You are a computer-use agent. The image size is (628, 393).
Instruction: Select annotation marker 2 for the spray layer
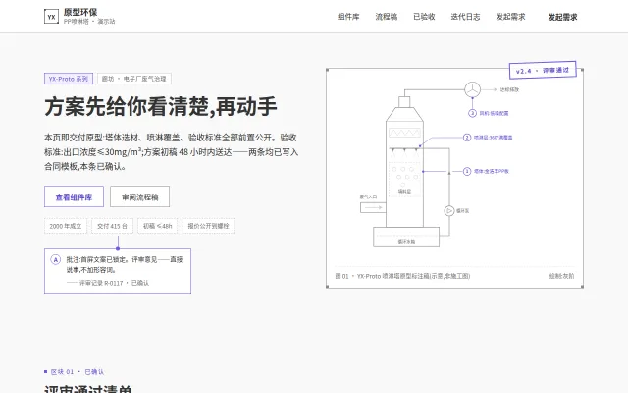[x=467, y=138]
